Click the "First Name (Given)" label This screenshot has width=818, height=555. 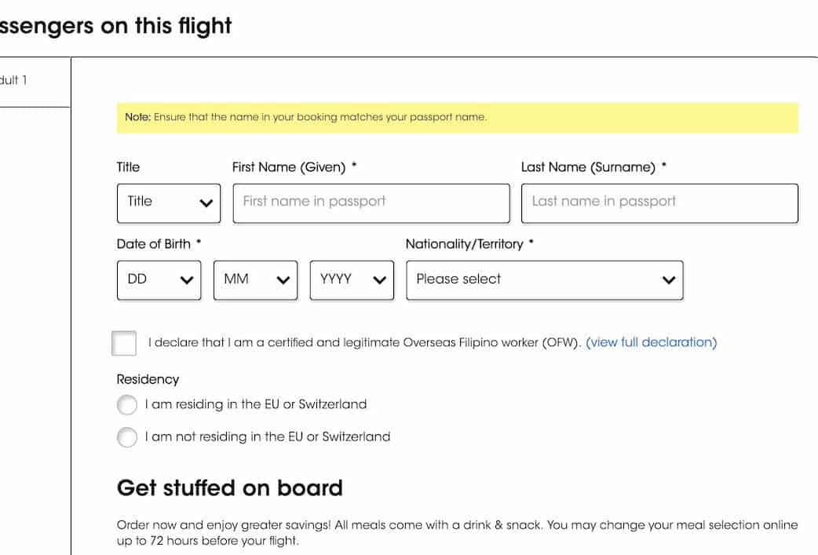289,167
